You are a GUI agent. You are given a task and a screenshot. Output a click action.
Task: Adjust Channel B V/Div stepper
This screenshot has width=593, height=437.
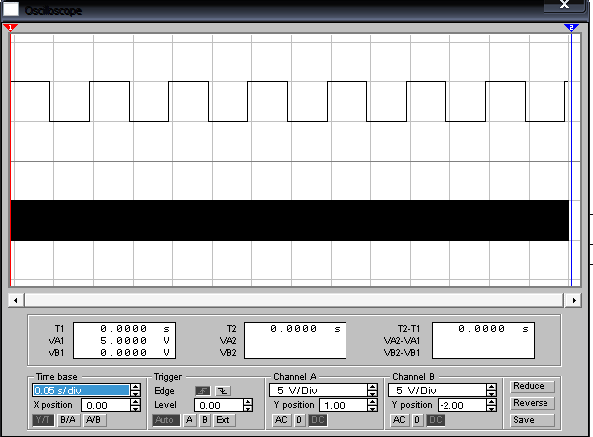[491, 390]
